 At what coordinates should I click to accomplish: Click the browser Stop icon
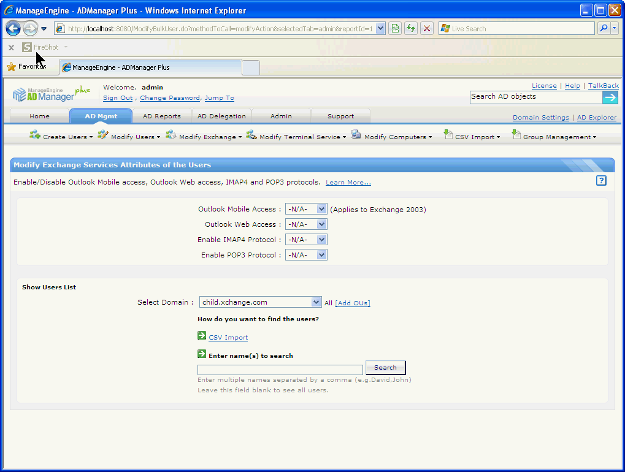tap(427, 28)
